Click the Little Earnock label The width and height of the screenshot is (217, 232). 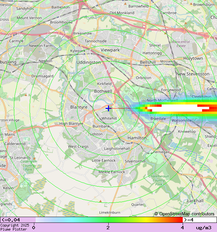pos(104,160)
